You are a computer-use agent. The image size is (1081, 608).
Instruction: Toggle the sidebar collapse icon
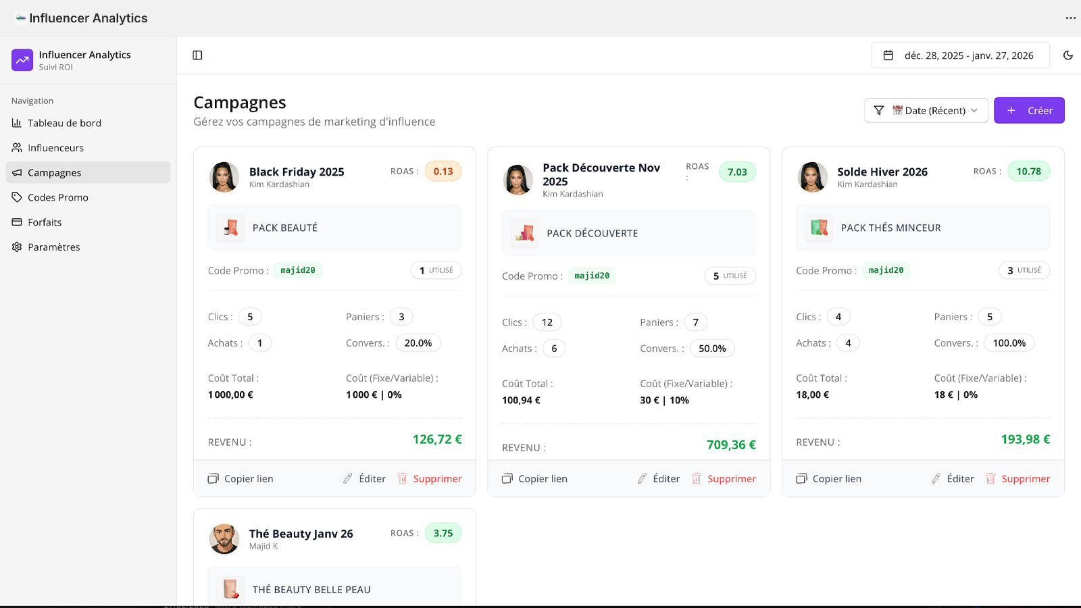[x=197, y=55]
